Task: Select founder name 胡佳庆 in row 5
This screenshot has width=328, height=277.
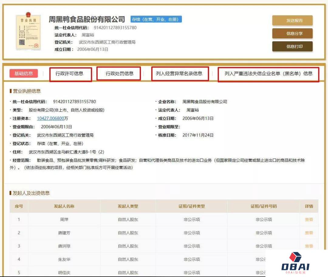Action: click(x=64, y=273)
